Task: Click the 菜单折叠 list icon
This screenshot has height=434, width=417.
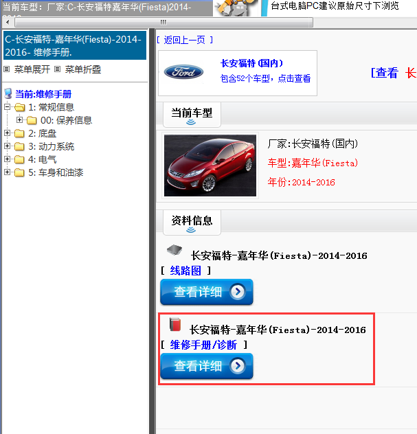Action: click(57, 69)
